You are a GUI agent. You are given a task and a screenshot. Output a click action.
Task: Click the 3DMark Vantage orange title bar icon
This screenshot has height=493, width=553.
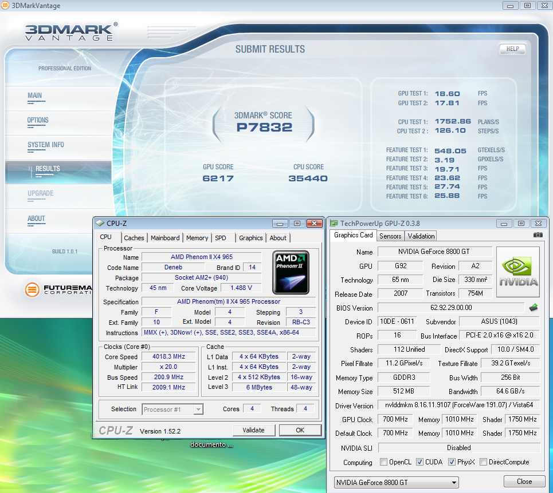[x=5, y=5]
